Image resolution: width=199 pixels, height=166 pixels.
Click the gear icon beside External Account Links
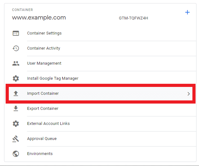pos(16,124)
